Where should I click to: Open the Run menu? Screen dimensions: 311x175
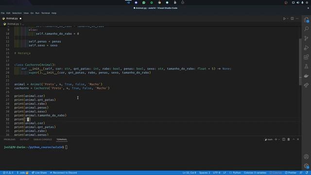click(37, 13)
